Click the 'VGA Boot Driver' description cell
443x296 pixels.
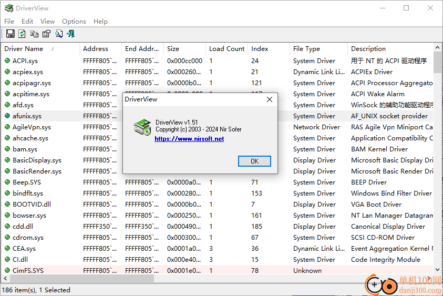376,204
